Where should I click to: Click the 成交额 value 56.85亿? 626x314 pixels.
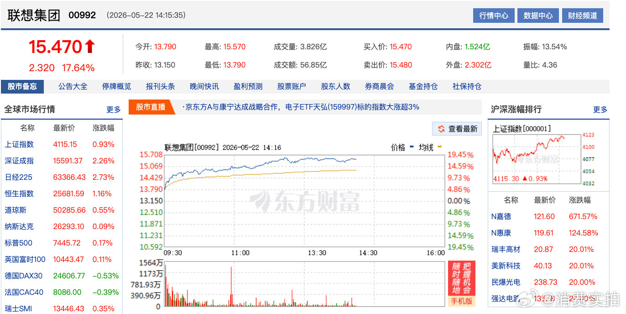point(313,65)
